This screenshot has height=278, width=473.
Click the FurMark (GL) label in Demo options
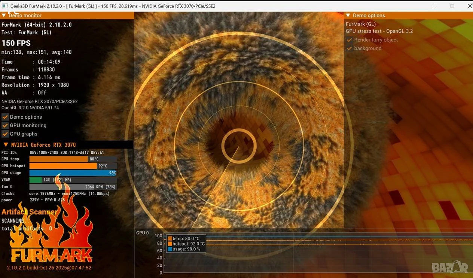point(361,24)
